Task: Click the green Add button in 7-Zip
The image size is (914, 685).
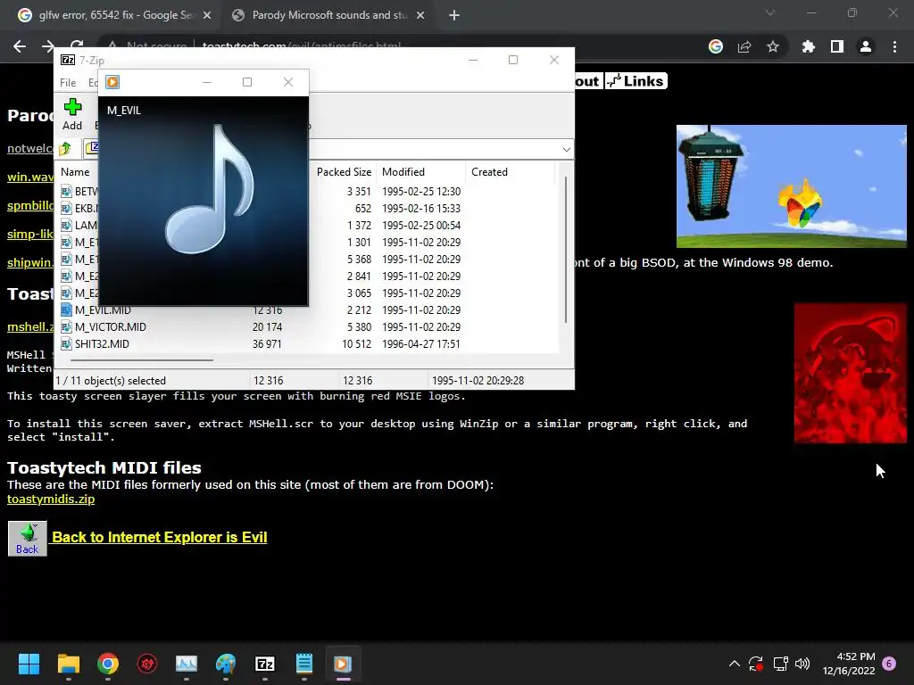Action: 72,114
